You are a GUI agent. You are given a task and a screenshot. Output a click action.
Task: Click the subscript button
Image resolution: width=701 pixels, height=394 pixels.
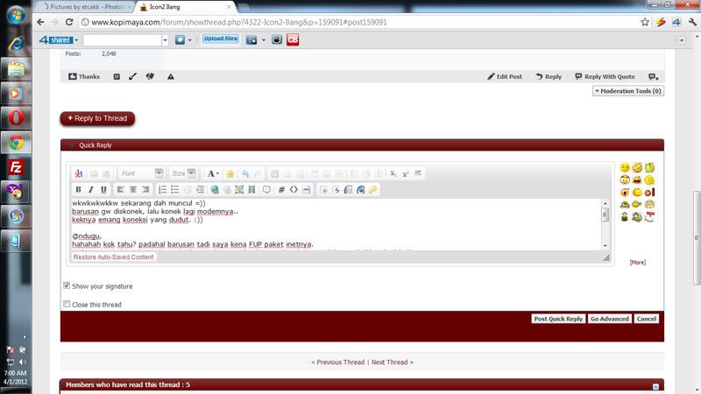393,173
